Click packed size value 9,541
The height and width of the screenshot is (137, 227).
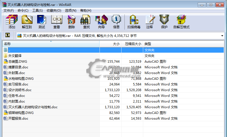(x=137, y=95)
